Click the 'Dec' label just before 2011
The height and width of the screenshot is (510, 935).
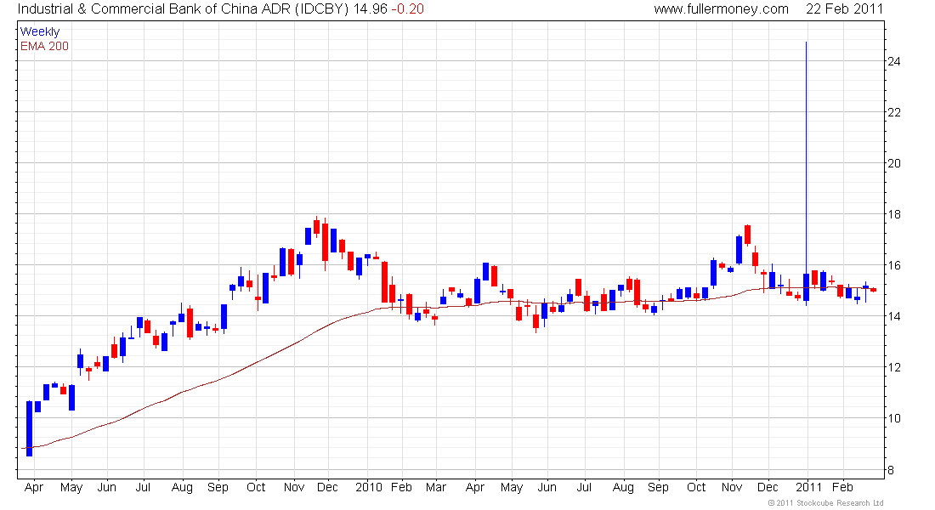768,487
